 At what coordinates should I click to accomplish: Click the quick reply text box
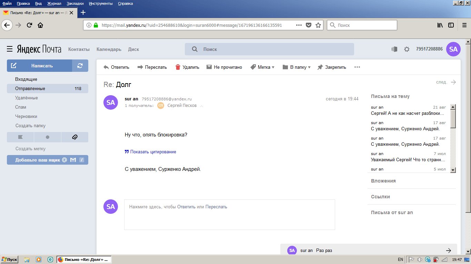pos(230,214)
